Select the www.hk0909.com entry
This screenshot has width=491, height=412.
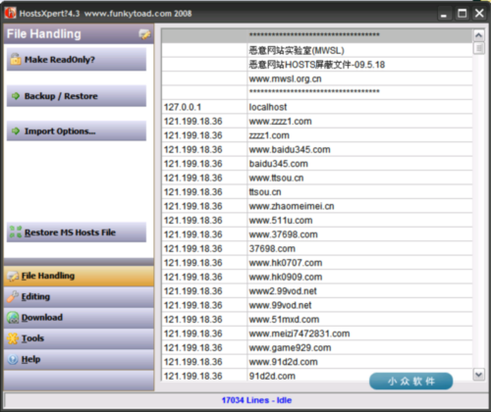pos(359,277)
